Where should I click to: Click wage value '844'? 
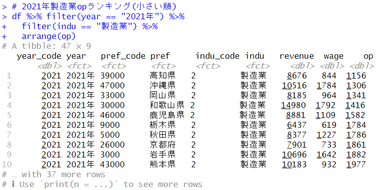pyautogui.click(x=329, y=76)
